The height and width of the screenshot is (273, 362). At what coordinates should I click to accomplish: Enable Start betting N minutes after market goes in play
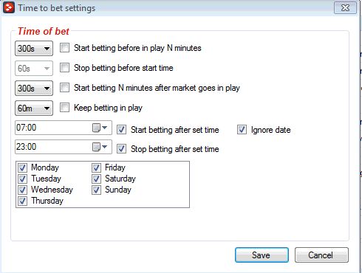65,88
